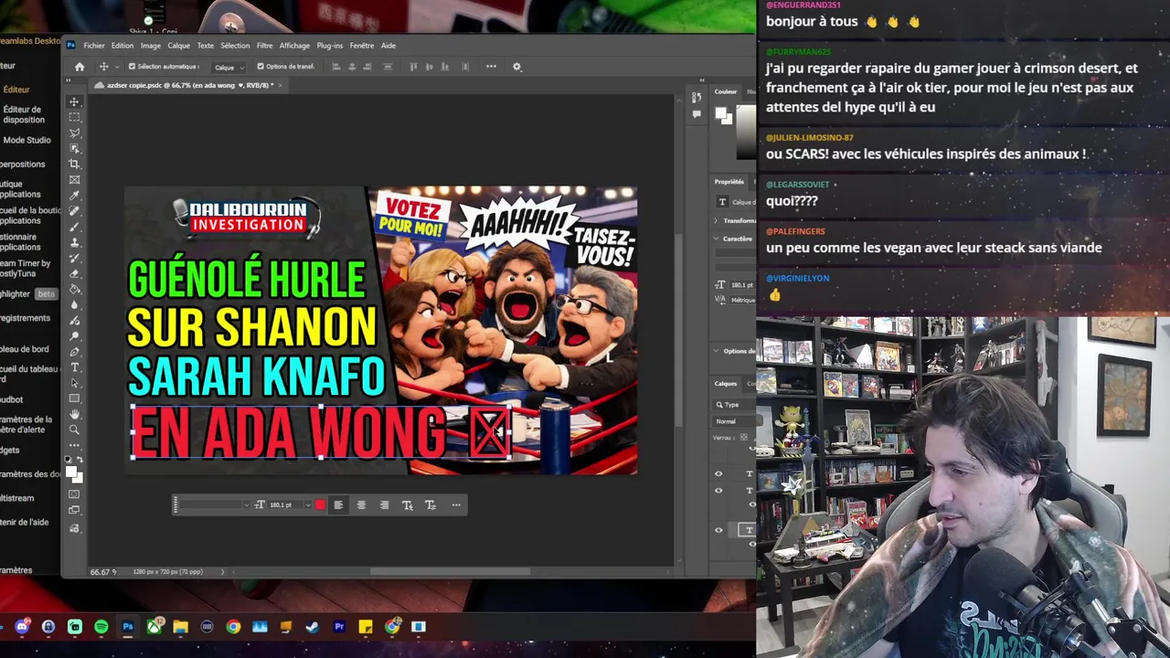
Task: Select the Brush tool
Action: pos(74,227)
